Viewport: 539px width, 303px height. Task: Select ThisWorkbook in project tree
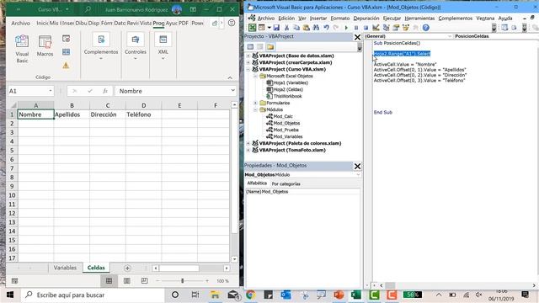(x=288, y=96)
